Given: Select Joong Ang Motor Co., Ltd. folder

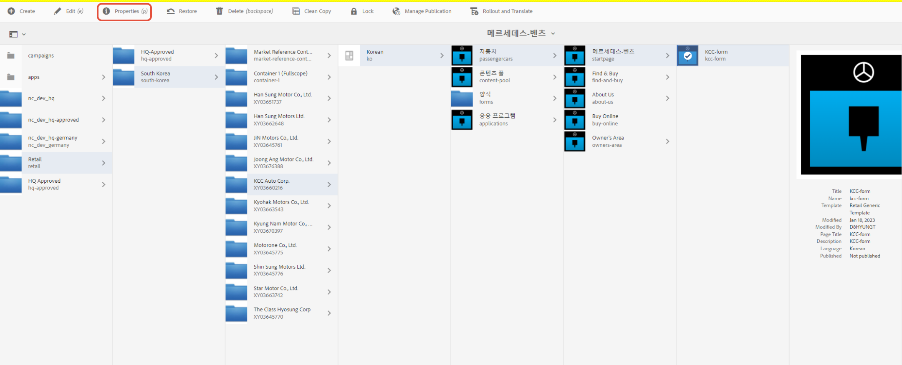Looking at the screenshot, I should [x=281, y=163].
